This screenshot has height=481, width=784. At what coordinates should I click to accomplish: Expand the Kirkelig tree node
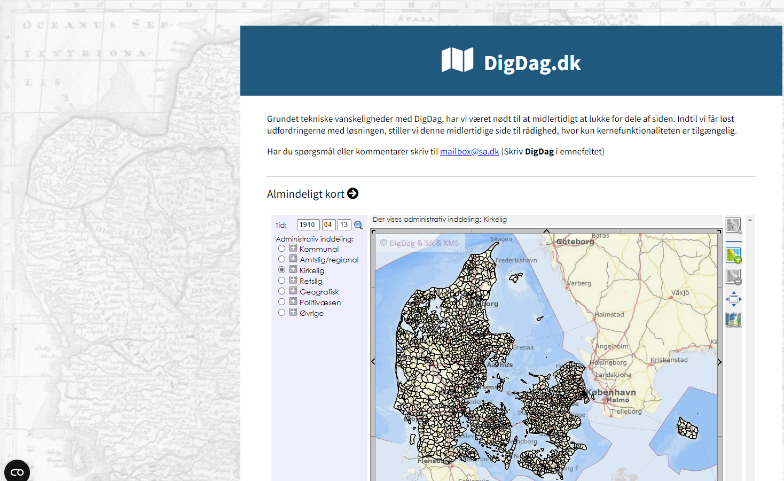coord(293,269)
